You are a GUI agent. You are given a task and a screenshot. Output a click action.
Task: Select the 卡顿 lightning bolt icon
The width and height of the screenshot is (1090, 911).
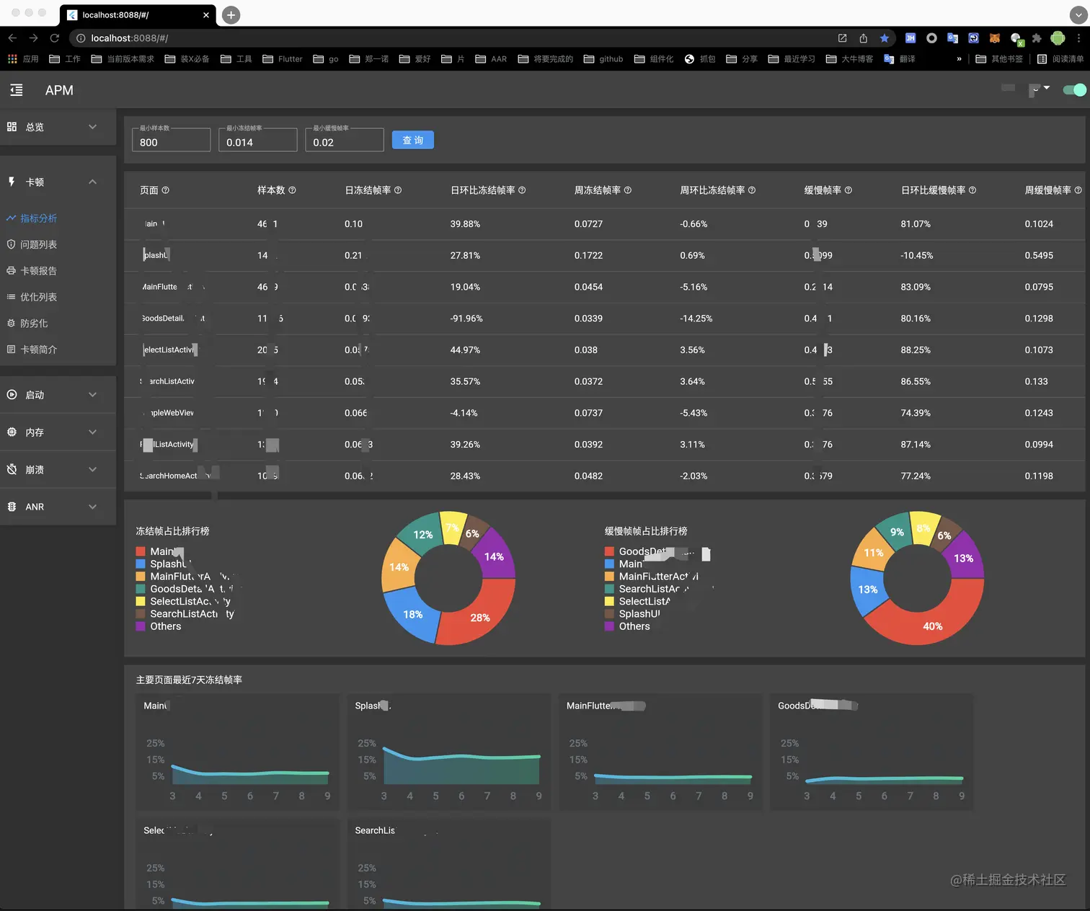tap(12, 182)
